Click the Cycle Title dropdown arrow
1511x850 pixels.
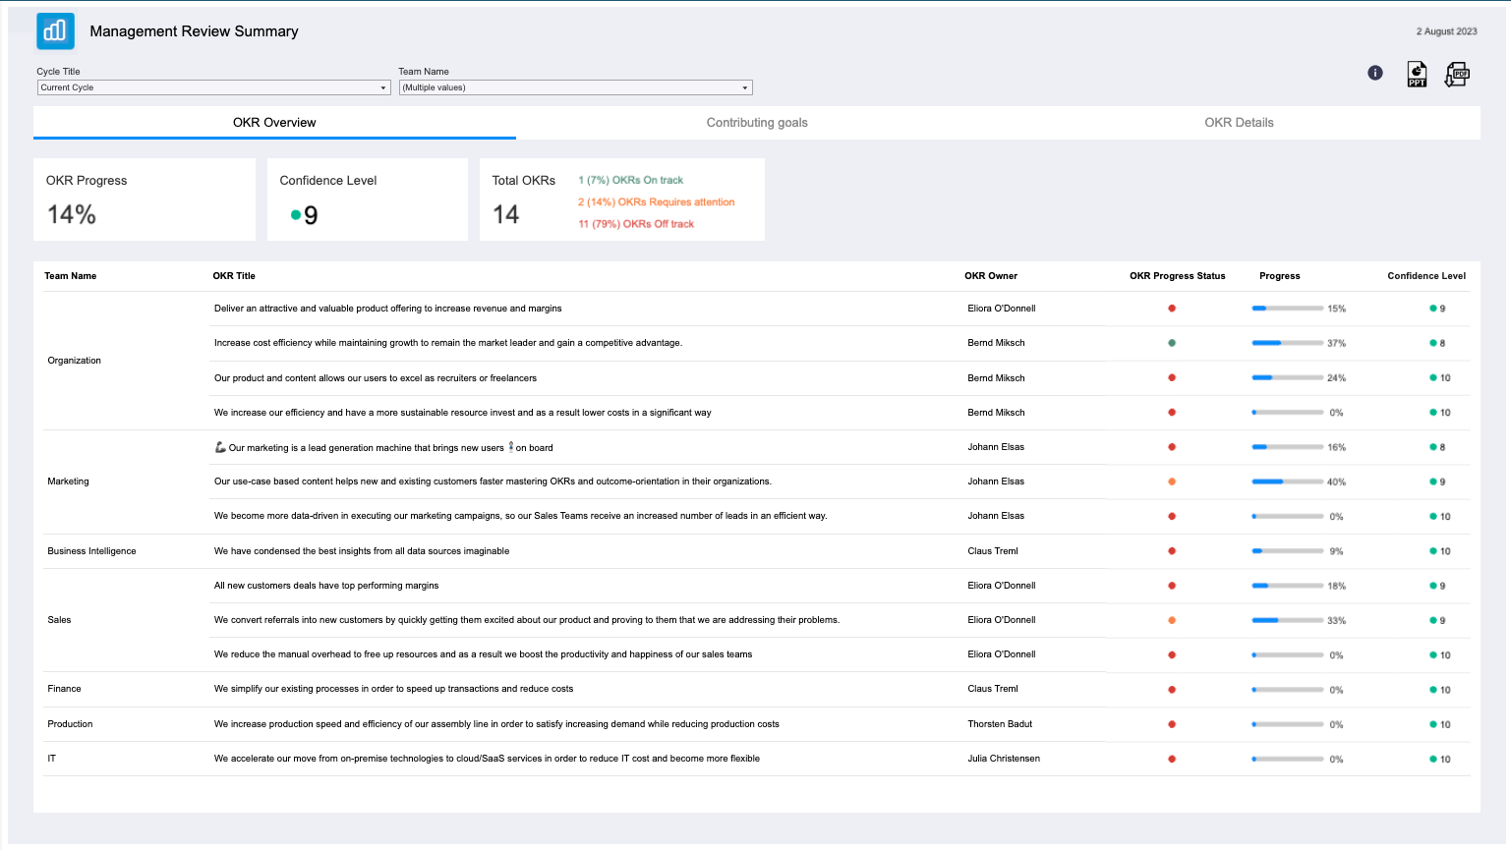pyautogui.click(x=383, y=87)
